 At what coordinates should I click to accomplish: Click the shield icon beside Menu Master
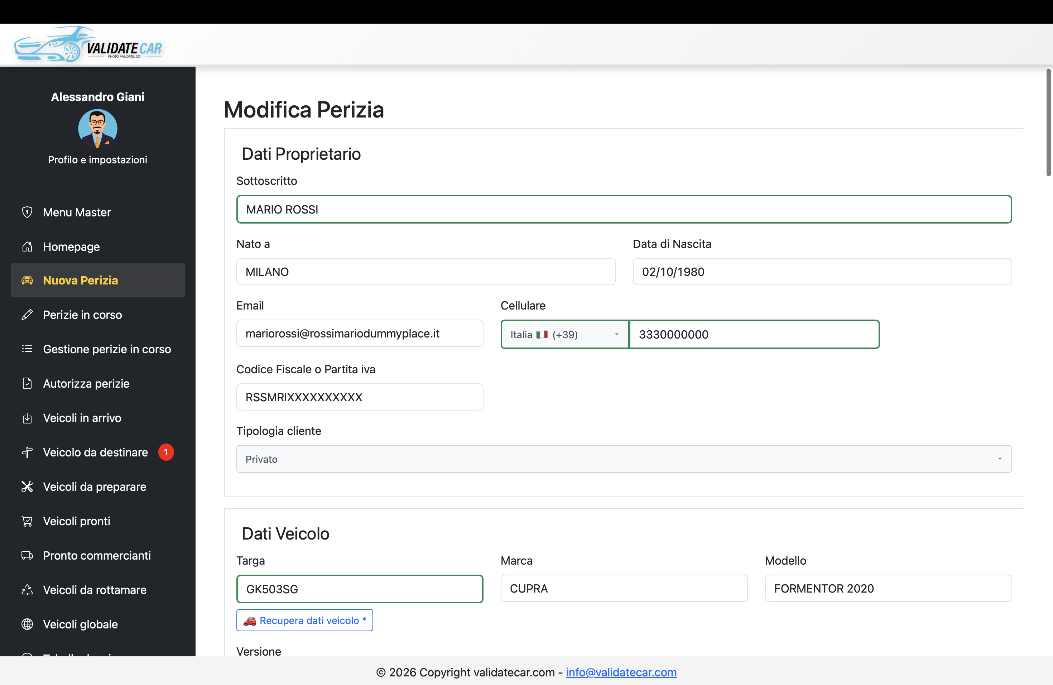[27, 212]
